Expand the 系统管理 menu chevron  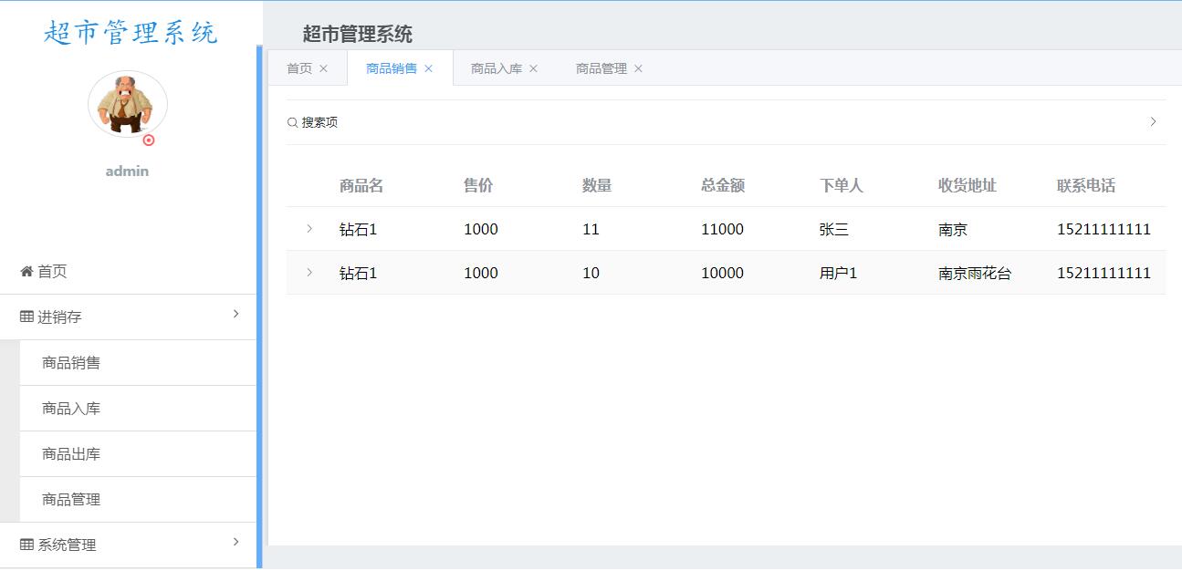(x=235, y=542)
